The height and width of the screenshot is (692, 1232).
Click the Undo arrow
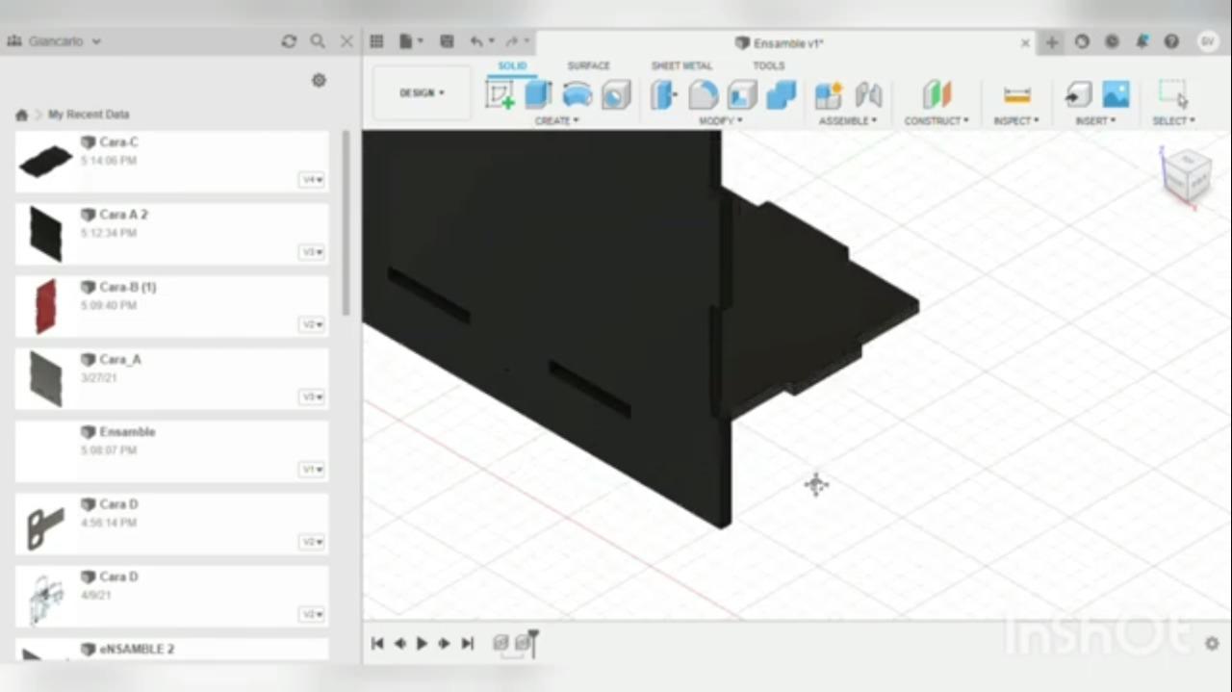pos(476,41)
